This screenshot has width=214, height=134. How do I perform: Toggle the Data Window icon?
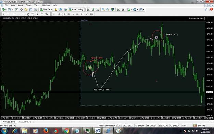tap(22, 10)
